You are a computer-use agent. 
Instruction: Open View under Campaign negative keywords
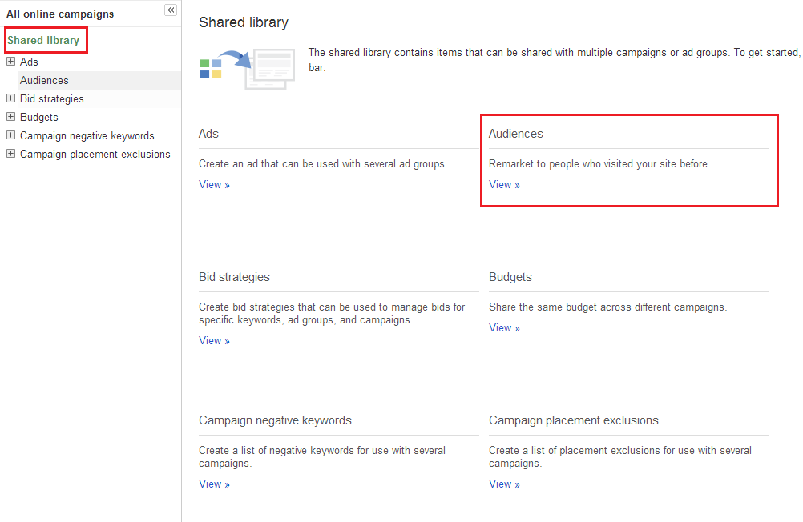(213, 484)
